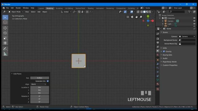Hide the Camera with eye icon

click(194, 21)
